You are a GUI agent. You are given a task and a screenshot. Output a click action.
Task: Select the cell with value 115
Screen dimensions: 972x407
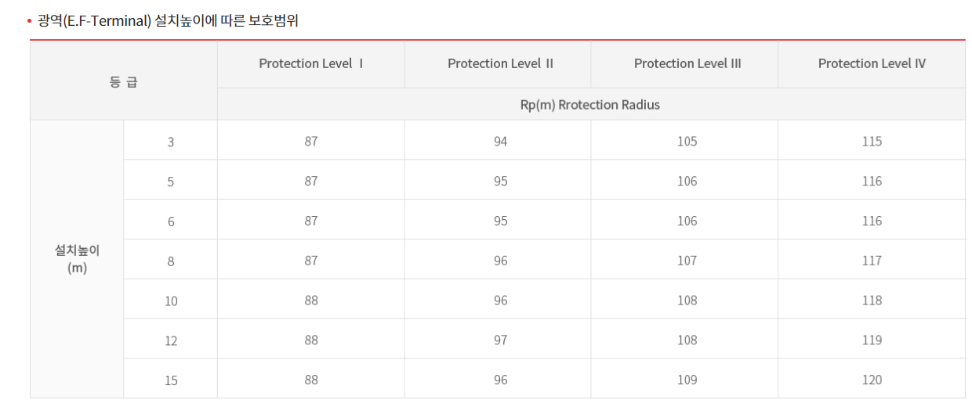[872, 142]
